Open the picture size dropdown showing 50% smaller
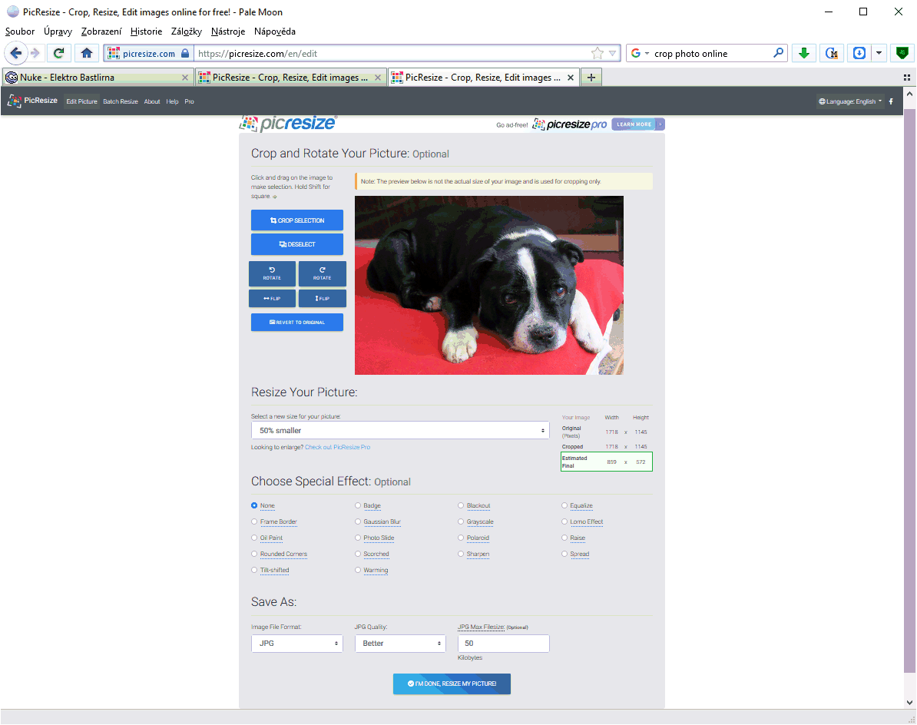This screenshot has height=725, width=917. tap(400, 431)
